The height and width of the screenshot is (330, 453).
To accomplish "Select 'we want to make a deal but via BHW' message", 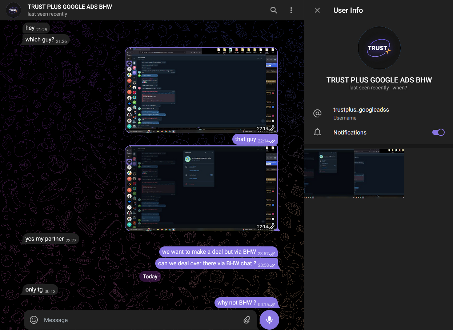I will (219, 252).
